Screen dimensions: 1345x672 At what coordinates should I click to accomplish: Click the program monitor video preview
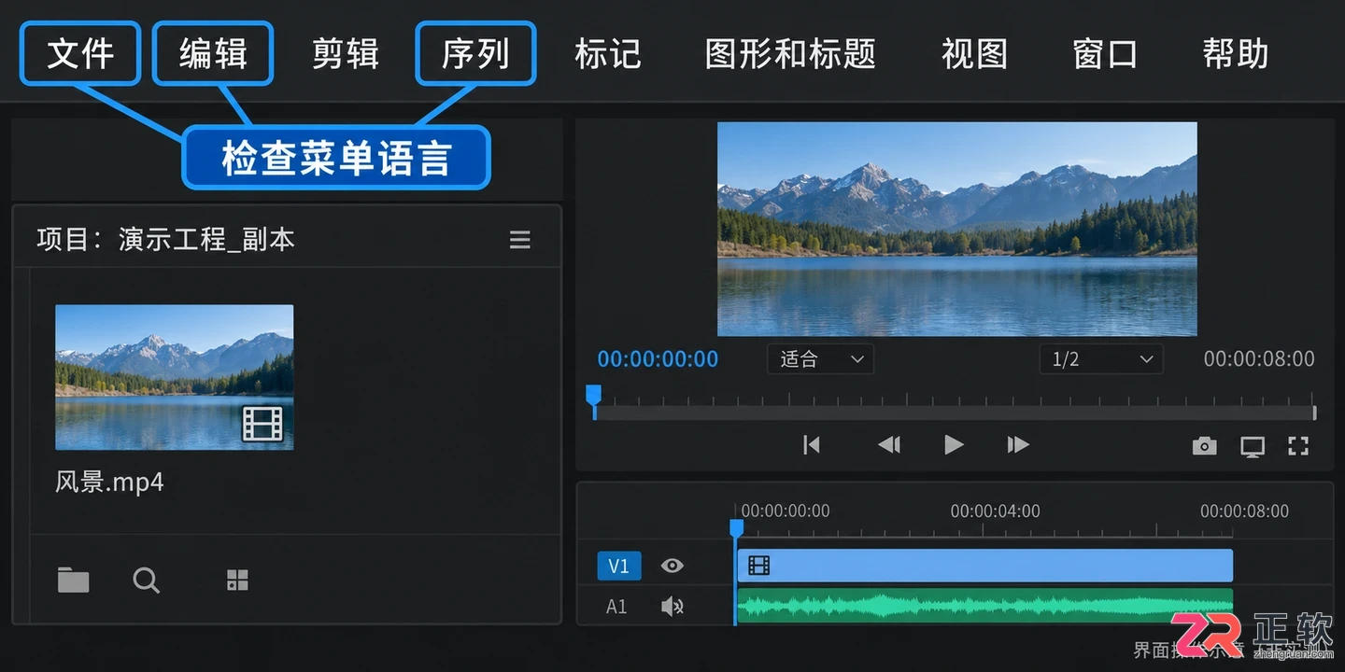957,229
